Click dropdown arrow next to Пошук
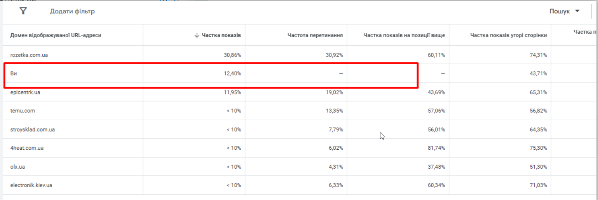This screenshot has height=200, width=598. [577, 11]
